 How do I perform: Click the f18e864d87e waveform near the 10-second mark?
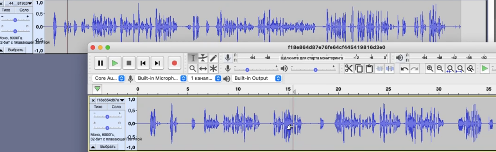coord(238,123)
